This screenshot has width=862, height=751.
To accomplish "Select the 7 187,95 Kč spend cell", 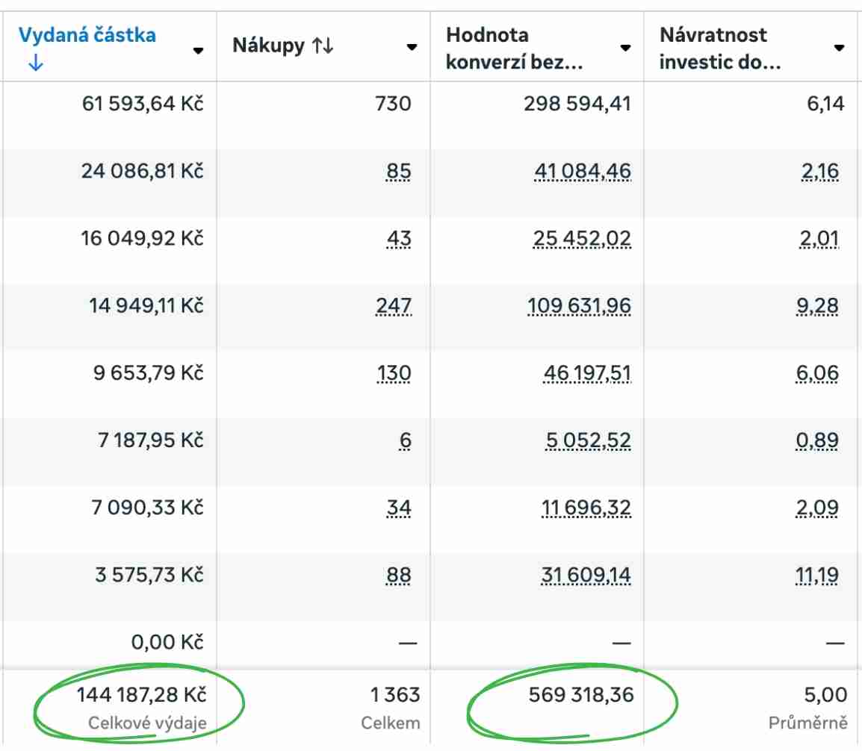I will [151, 440].
